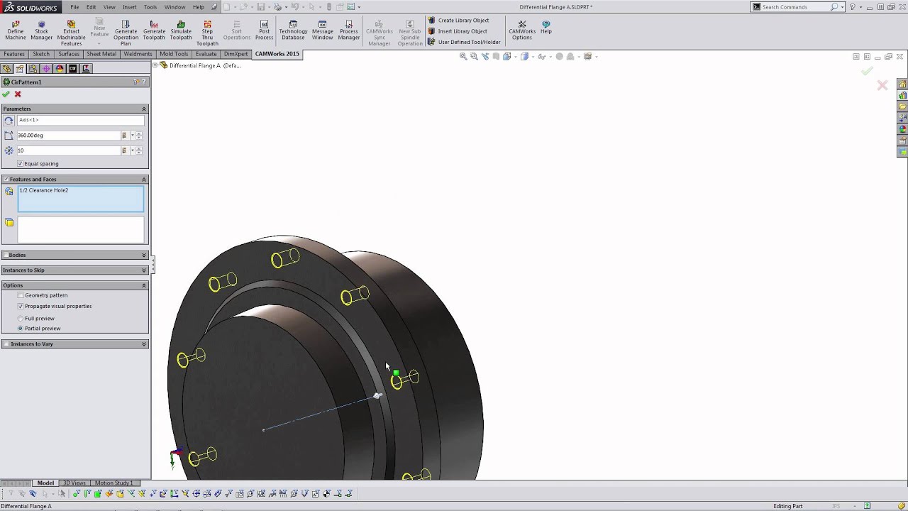
Task: Click the Zoom to Fit icon
Action: pyautogui.click(x=463, y=57)
